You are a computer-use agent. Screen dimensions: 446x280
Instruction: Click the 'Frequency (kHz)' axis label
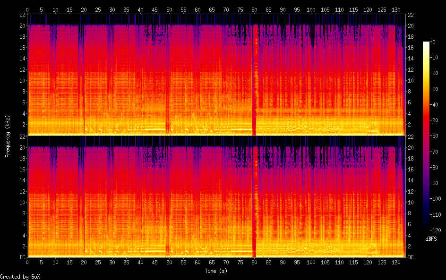click(8, 136)
